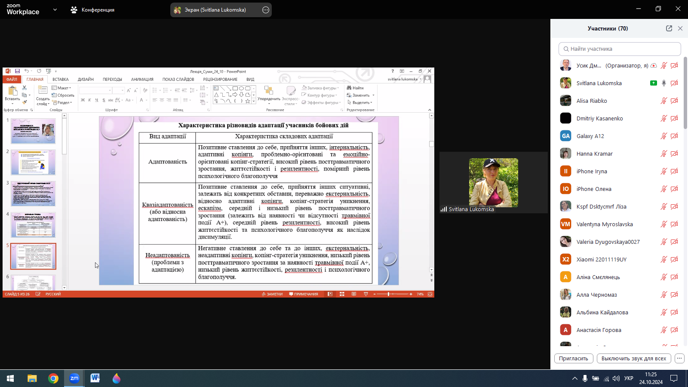The image size is (688, 387).
Task: Click the Save icon in PowerPoint toolbar
Action: point(17,71)
